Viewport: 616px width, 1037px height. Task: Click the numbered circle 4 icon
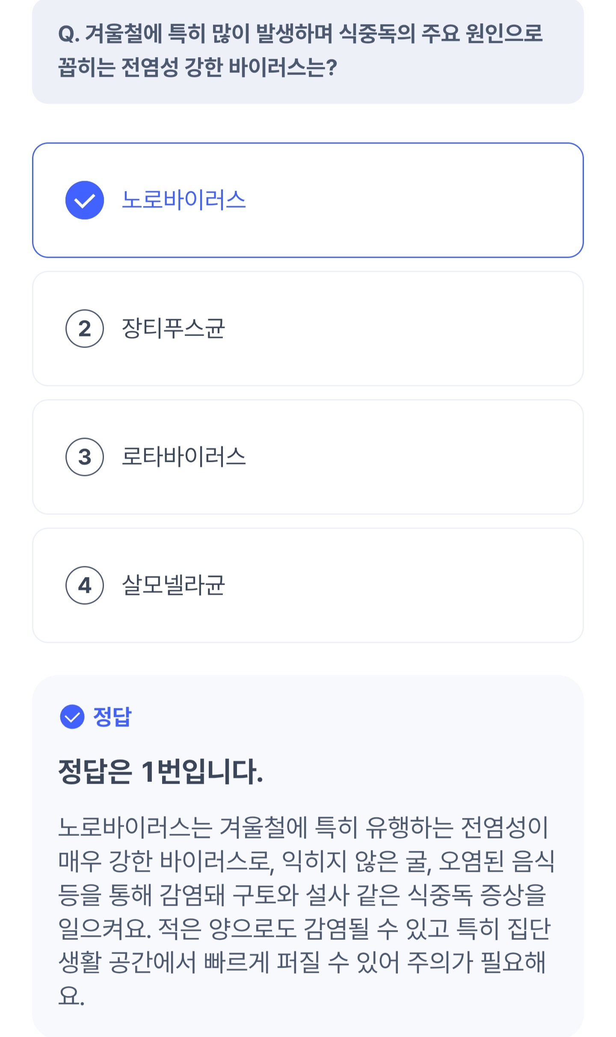85,585
